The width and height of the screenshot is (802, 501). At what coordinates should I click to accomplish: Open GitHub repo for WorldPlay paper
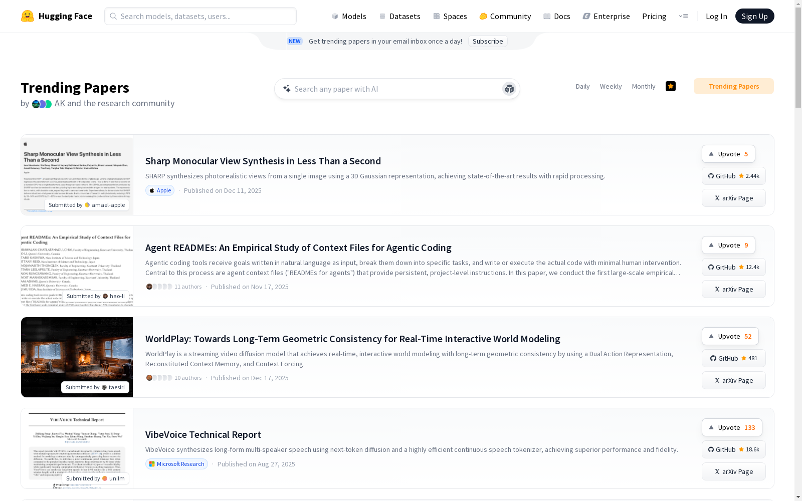[x=733, y=358]
